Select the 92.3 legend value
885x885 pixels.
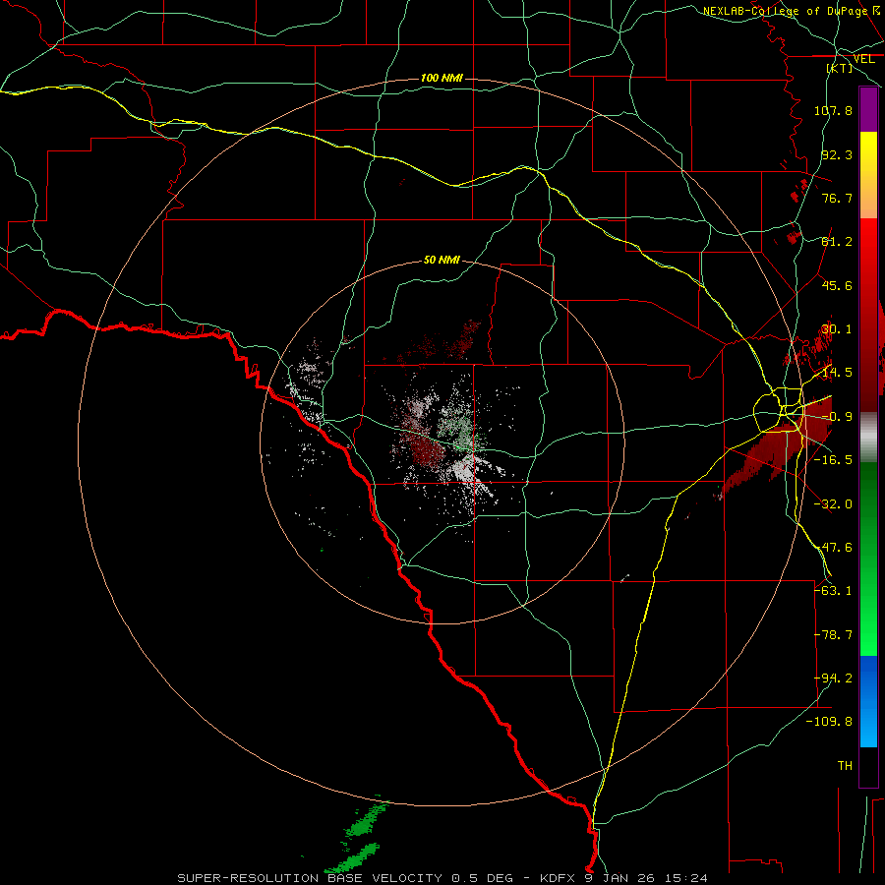(837, 154)
